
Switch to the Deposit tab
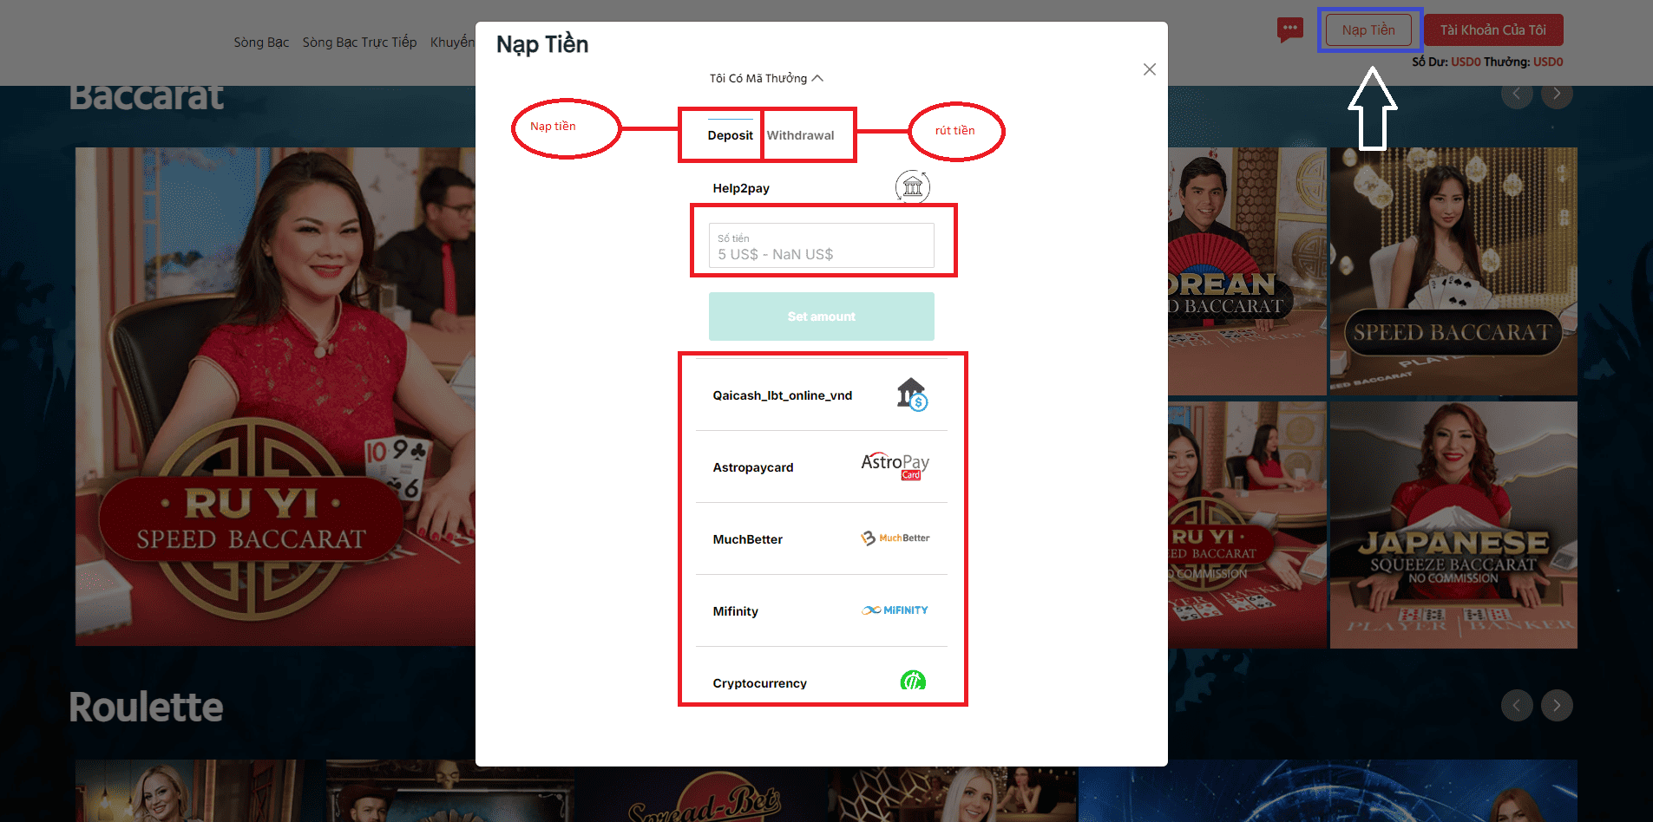tap(730, 135)
